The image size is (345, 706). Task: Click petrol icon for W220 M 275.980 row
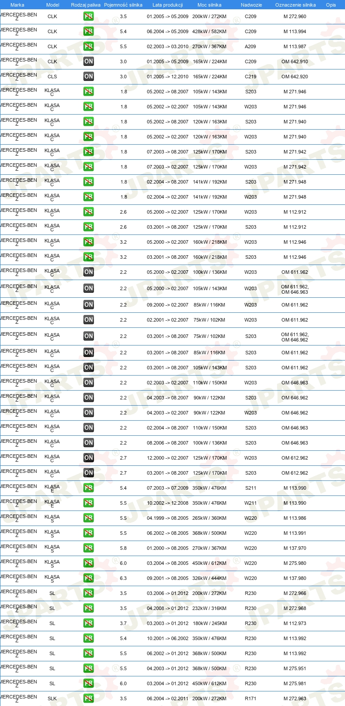pyautogui.click(x=89, y=563)
